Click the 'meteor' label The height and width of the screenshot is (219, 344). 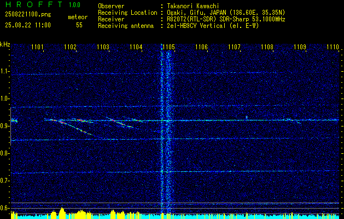click(x=78, y=17)
